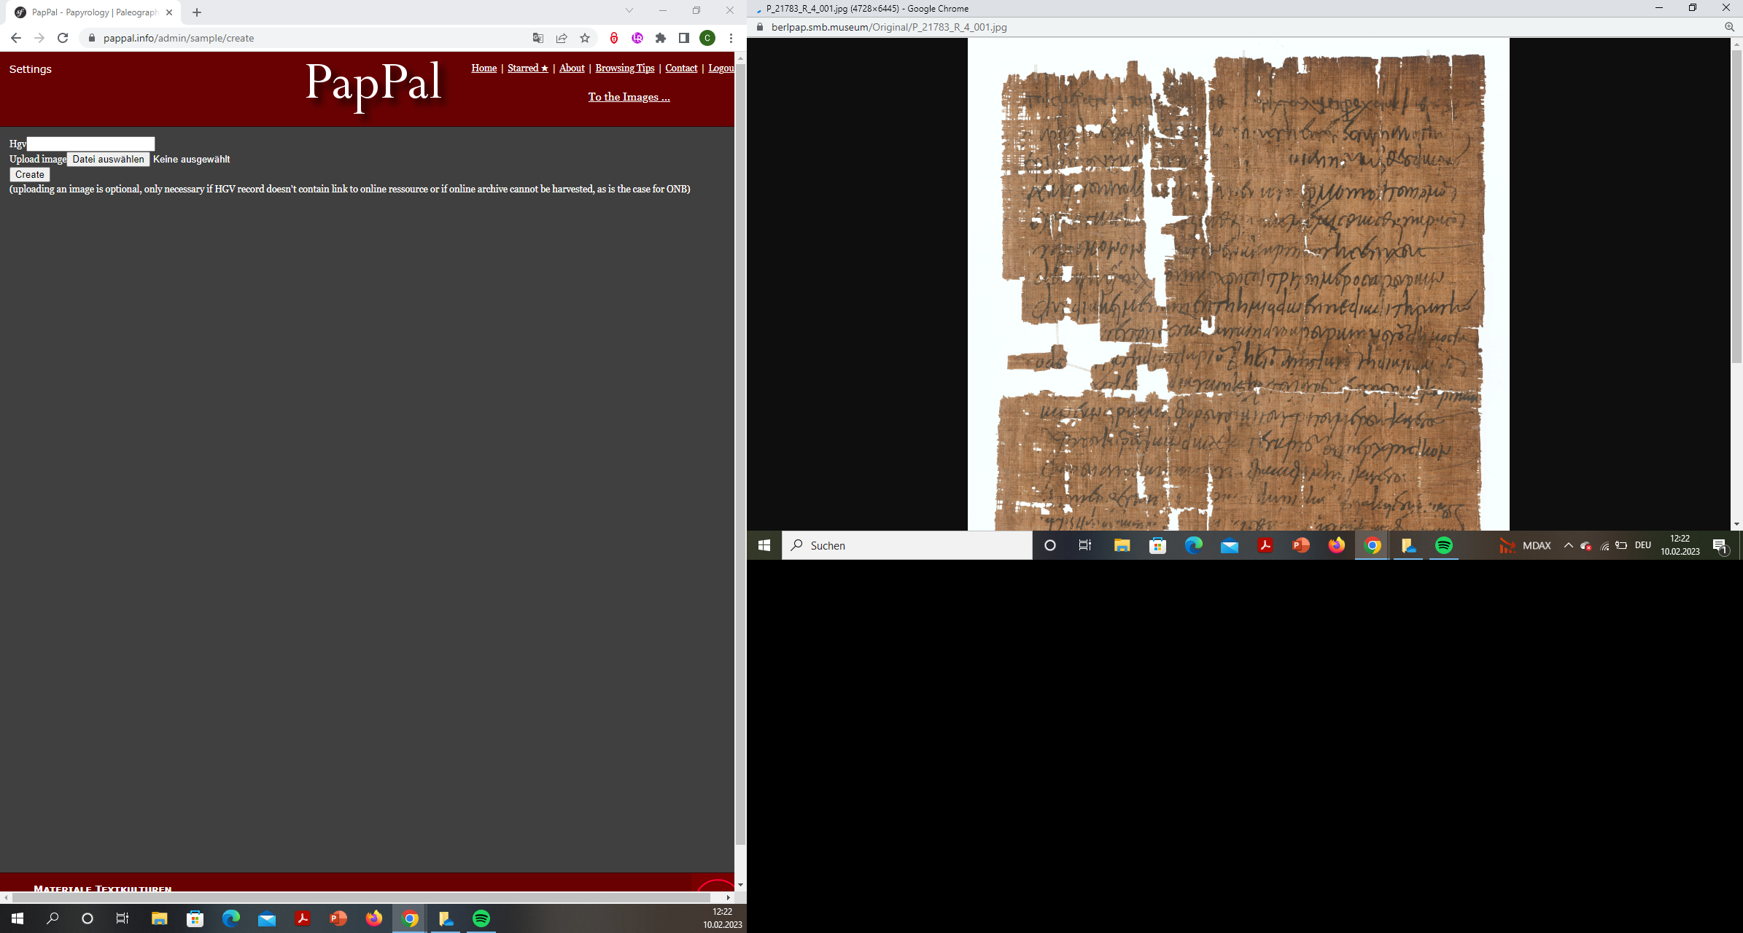Open the Starred ★ link
The image size is (1743, 933).
528,68
